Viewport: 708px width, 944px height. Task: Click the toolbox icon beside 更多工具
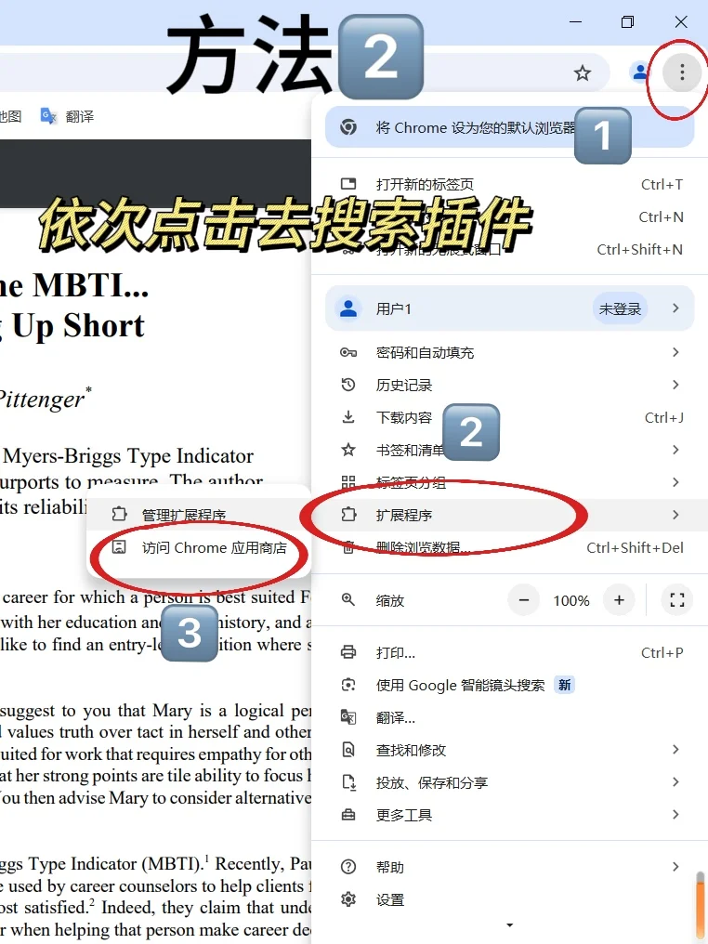pos(348,815)
